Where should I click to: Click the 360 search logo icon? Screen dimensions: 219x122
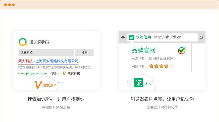(23, 42)
